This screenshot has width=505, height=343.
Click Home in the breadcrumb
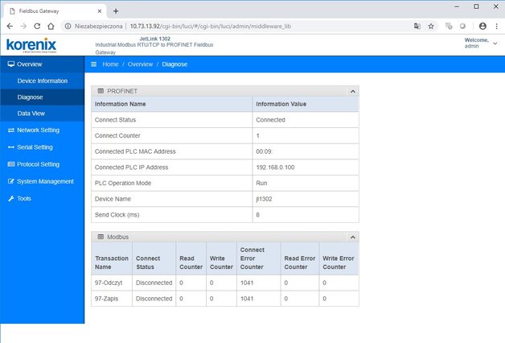pos(111,64)
